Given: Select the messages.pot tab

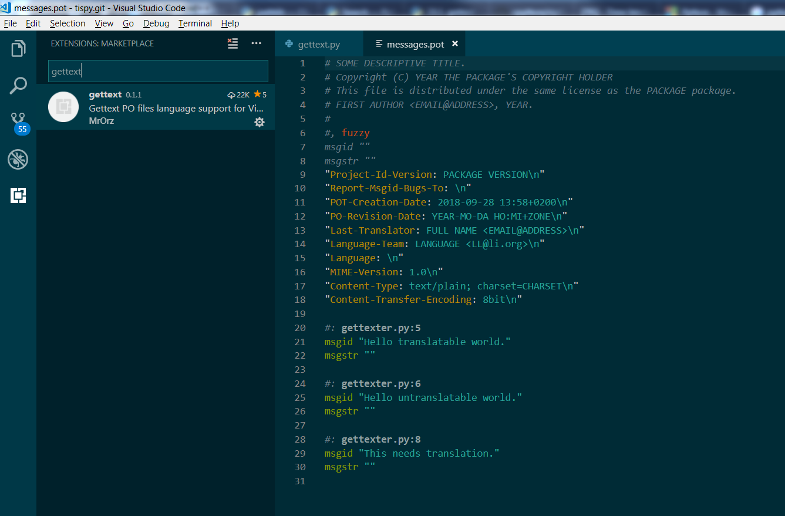Looking at the screenshot, I should coord(415,44).
